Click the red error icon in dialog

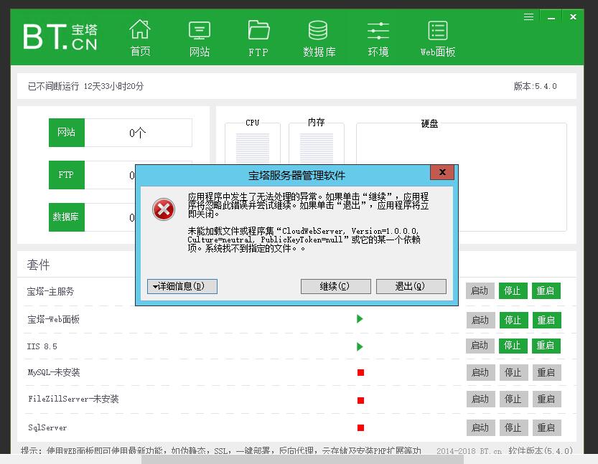pos(164,209)
